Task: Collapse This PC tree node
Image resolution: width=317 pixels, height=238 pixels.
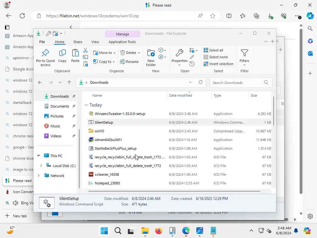Action: point(38,156)
